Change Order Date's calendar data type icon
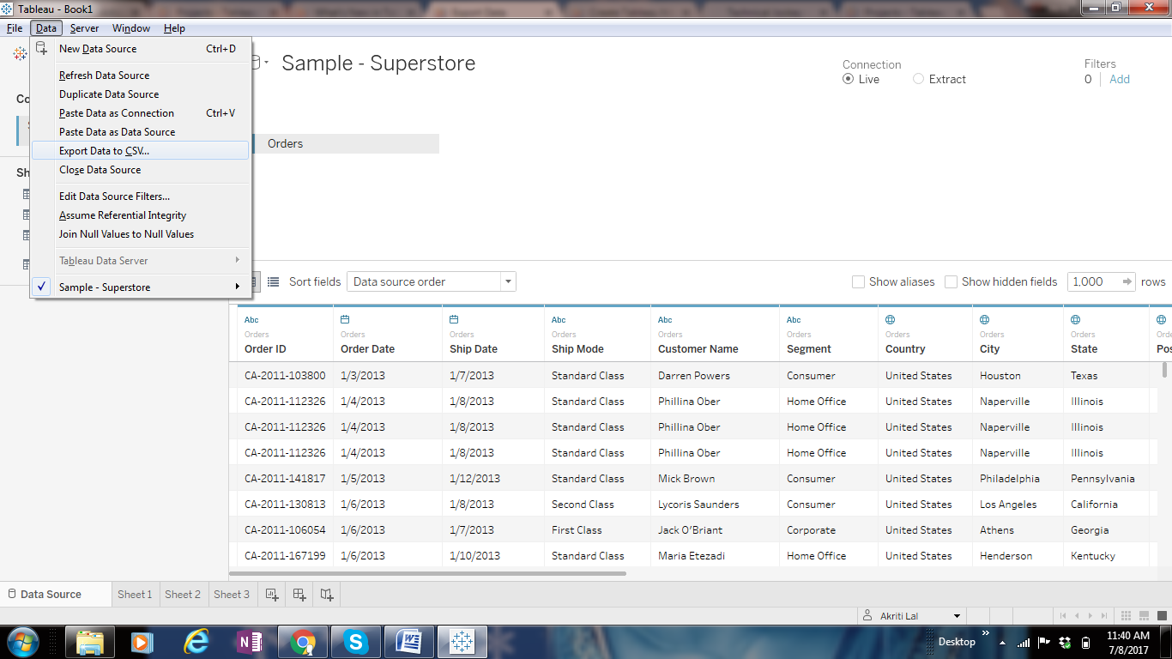Viewport: 1172px width, 659px height. 345,320
